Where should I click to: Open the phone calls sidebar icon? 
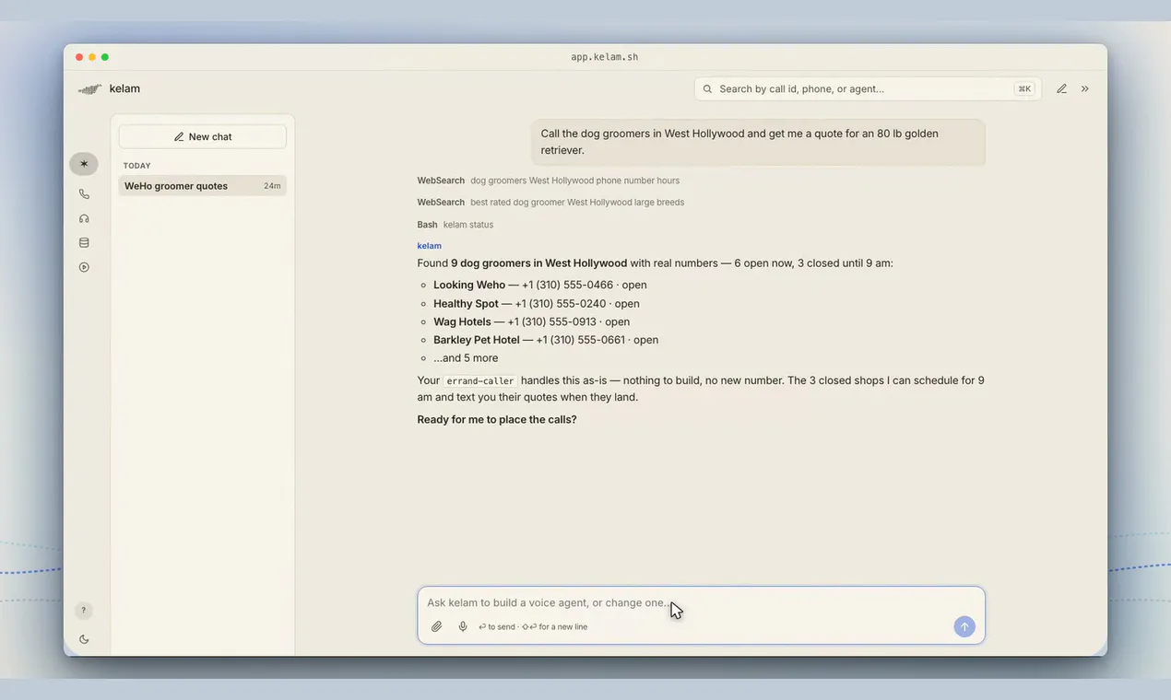click(84, 194)
